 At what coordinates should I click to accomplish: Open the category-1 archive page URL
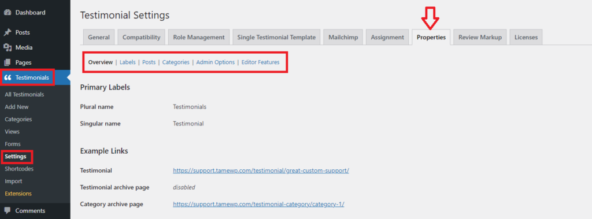click(258, 205)
